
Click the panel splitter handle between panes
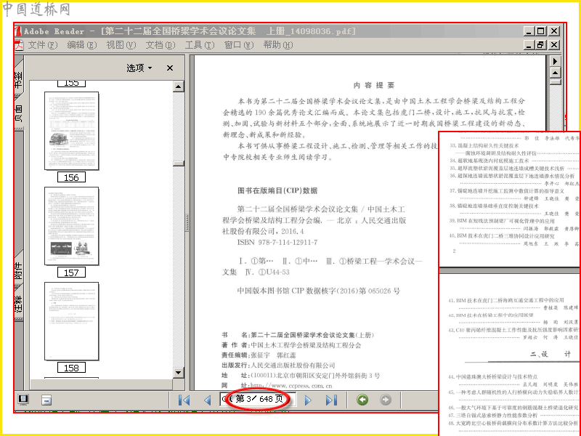click(187, 223)
